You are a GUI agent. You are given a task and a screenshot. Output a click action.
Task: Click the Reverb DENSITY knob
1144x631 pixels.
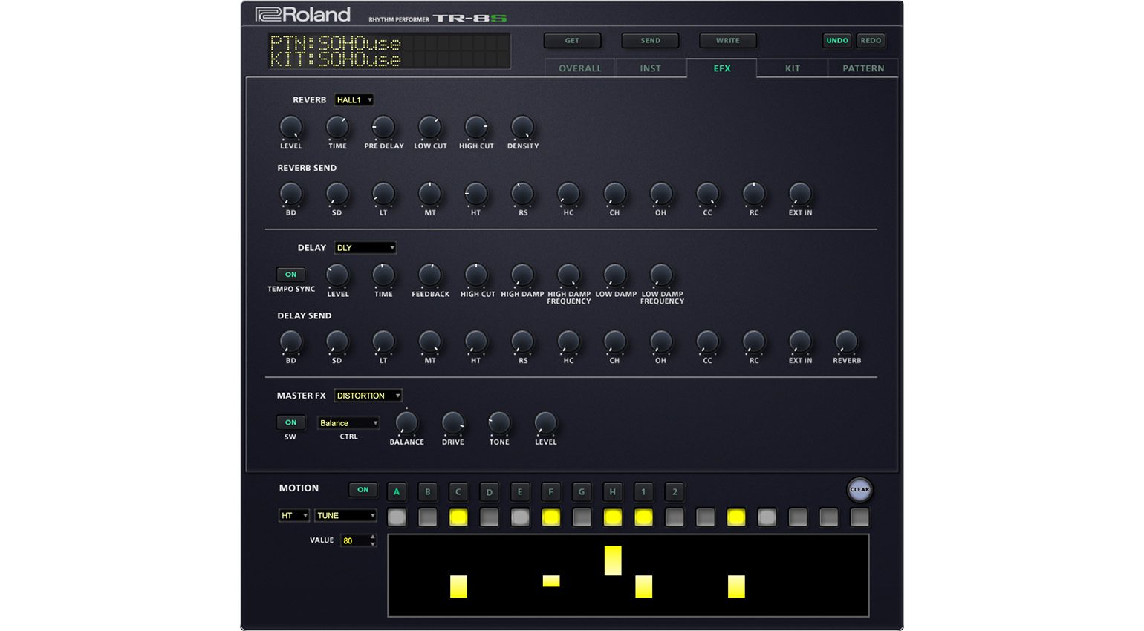point(522,128)
